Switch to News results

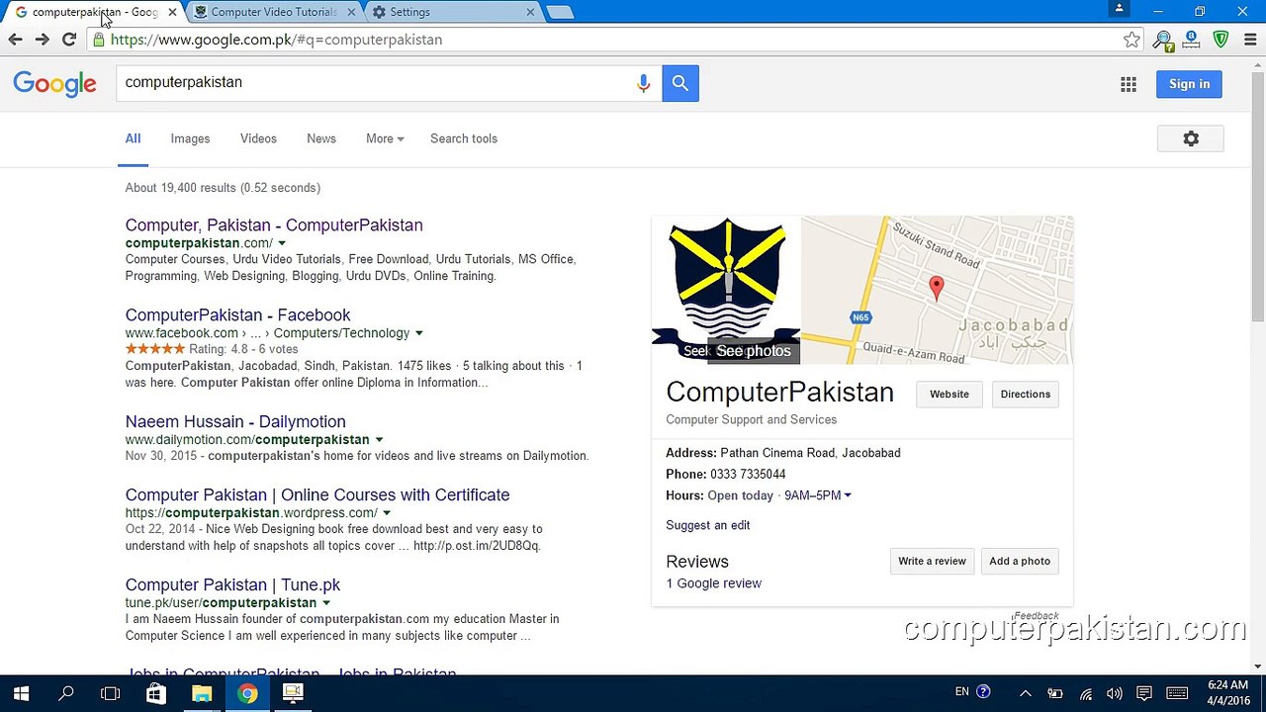pyautogui.click(x=321, y=139)
